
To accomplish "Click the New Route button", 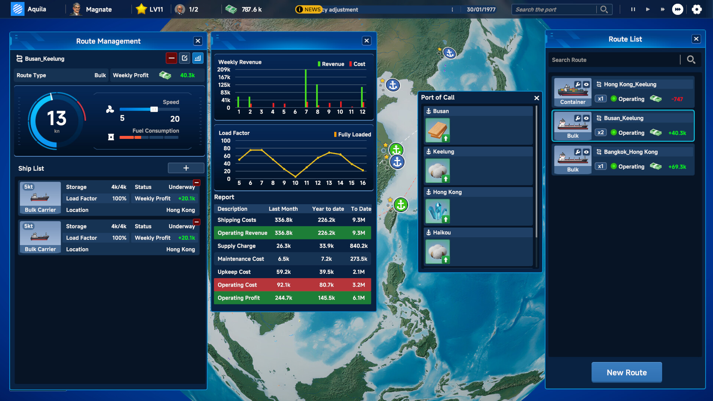I will 626,372.
